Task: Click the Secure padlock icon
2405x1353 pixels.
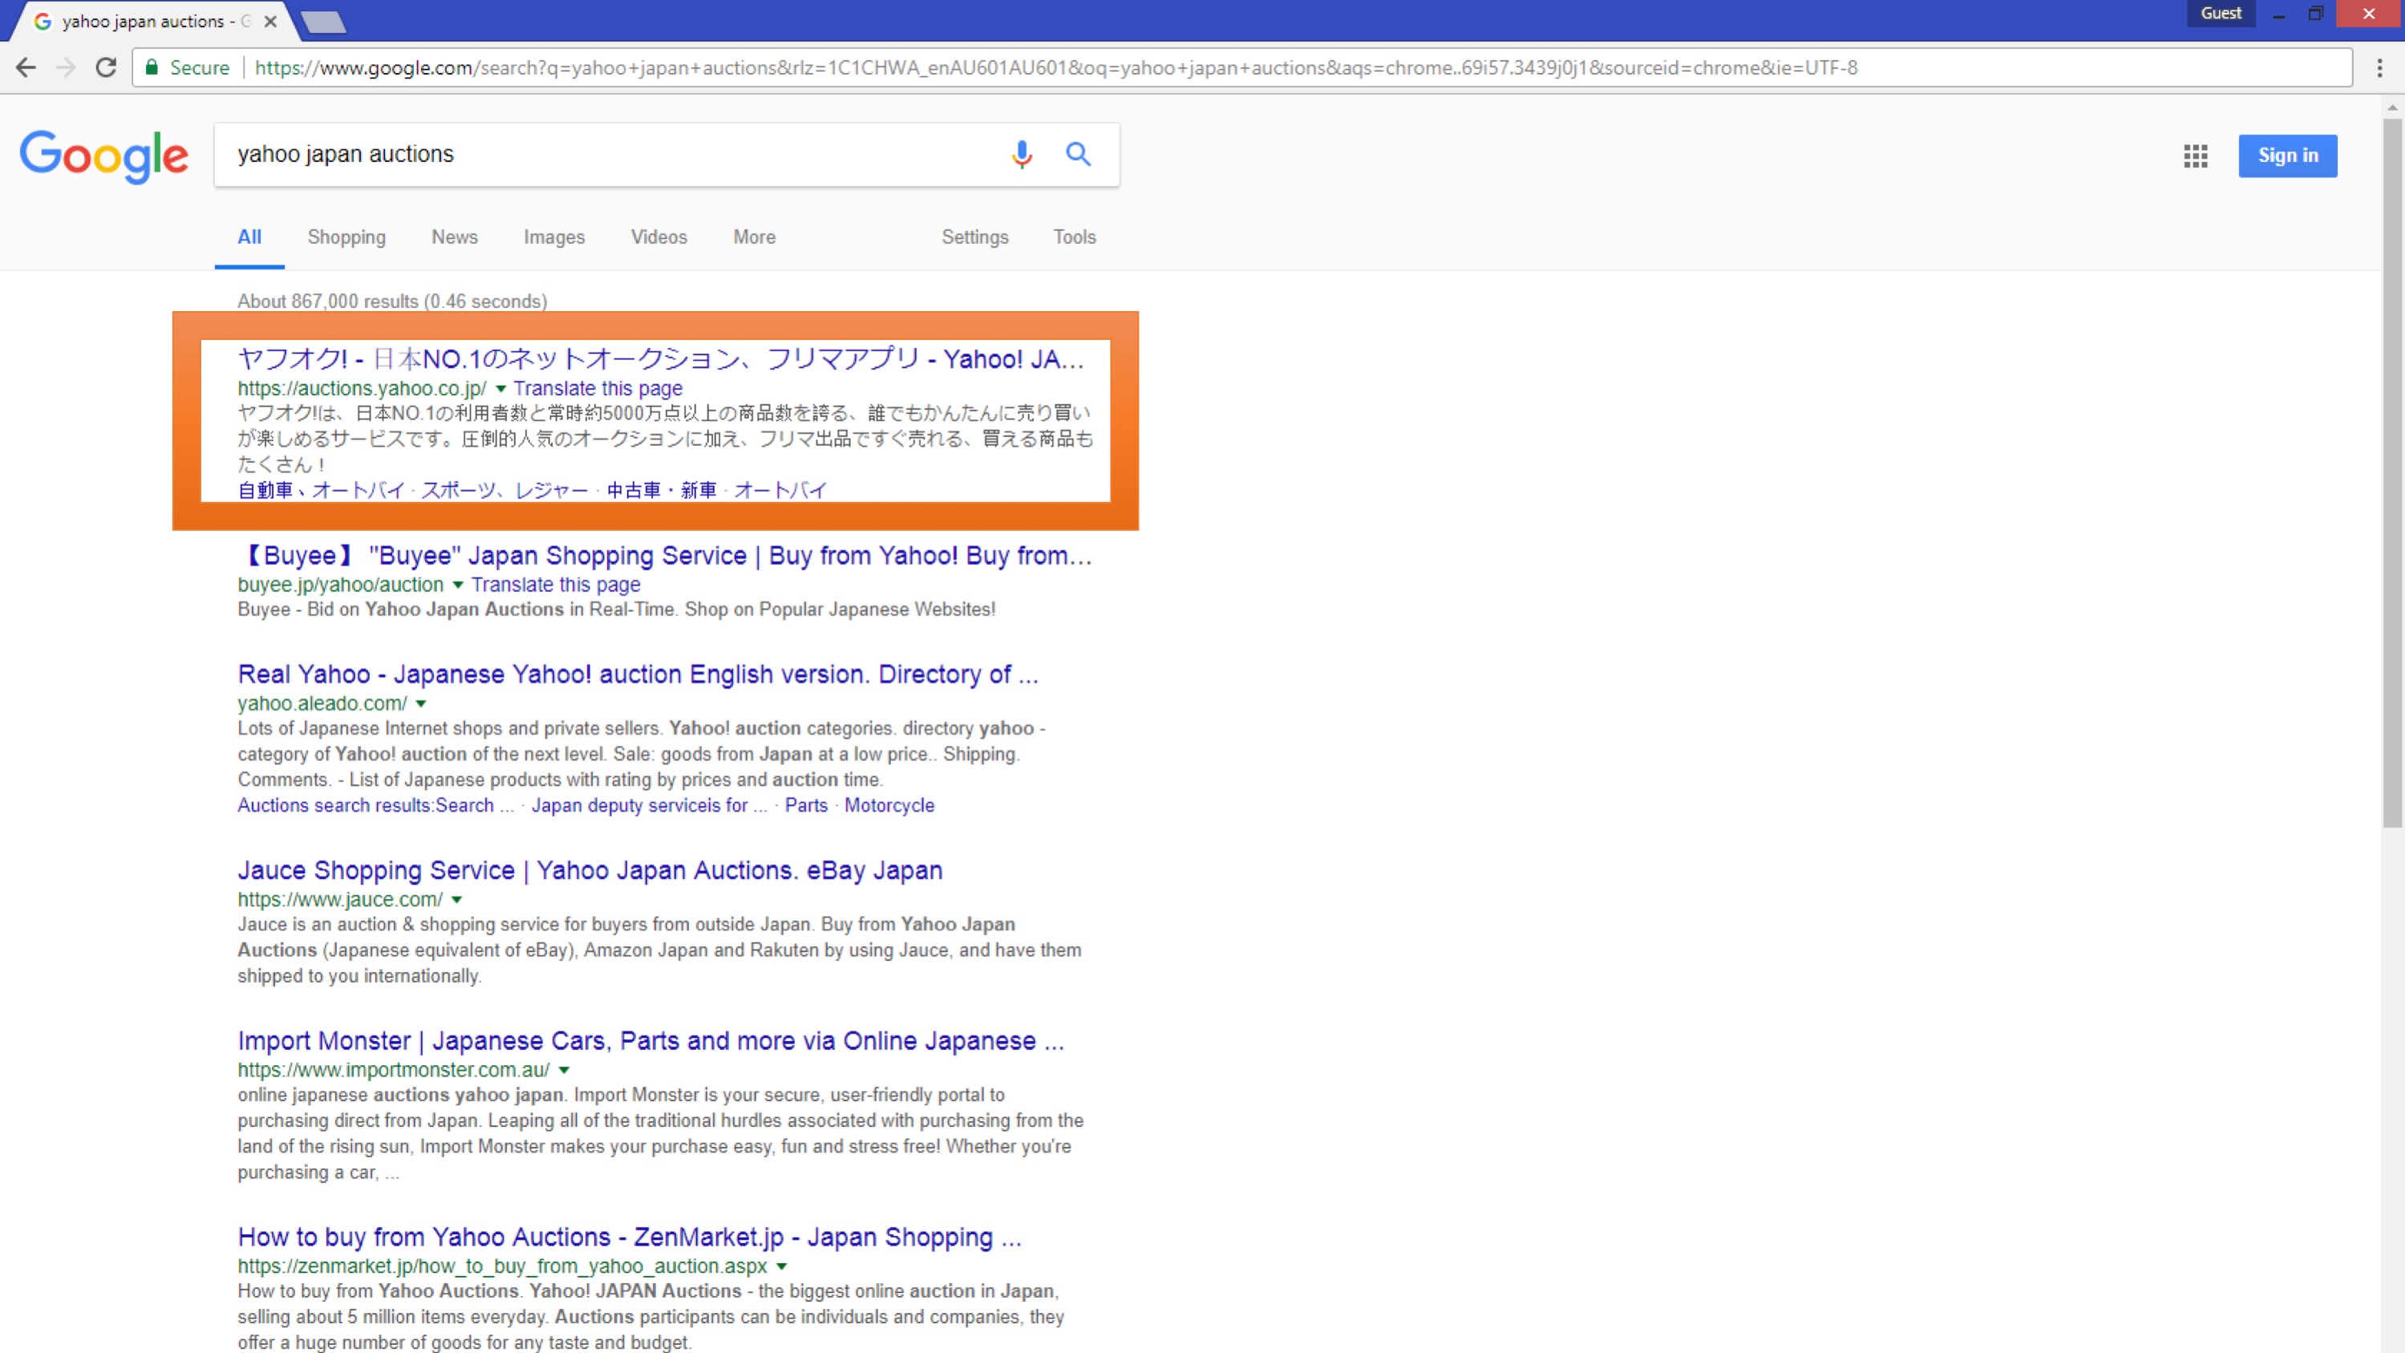Action: click(152, 67)
